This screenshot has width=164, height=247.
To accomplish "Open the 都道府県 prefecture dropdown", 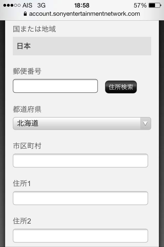I will point(77,123).
